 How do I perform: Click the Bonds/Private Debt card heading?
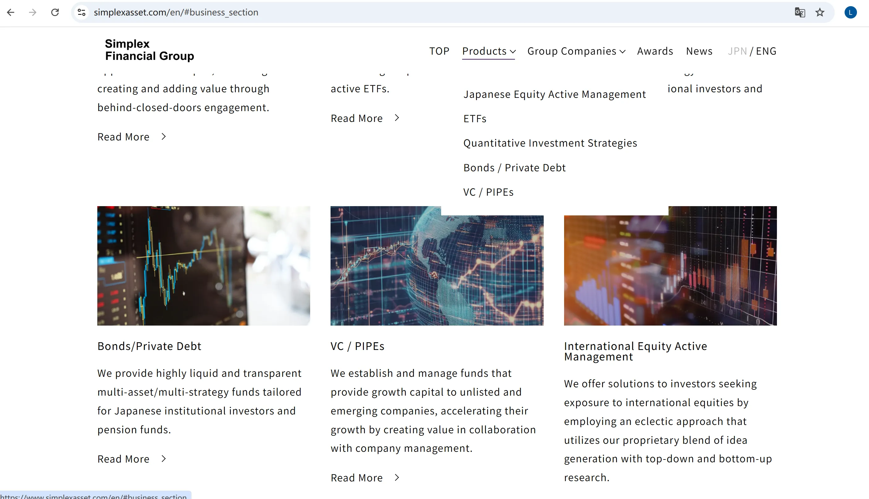tap(149, 346)
